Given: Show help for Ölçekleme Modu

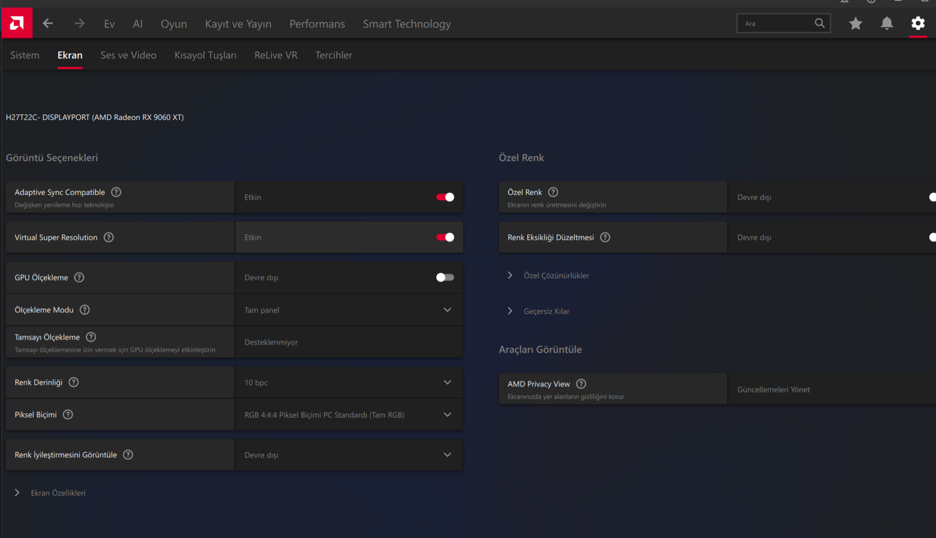Looking at the screenshot, I should pos(85,310).
